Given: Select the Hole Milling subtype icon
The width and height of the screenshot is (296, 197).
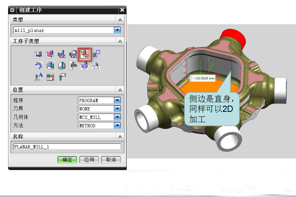Looking at the screenshot, I should point(84,66).
